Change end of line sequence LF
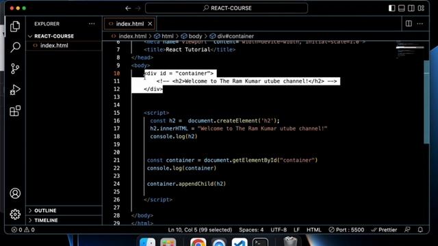Image resolution: width=438 pixels, height=246 pixels. pyautogui.click(x=296, y=230)
